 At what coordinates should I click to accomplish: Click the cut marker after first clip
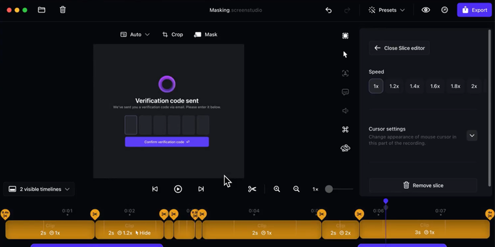(94, 214)
